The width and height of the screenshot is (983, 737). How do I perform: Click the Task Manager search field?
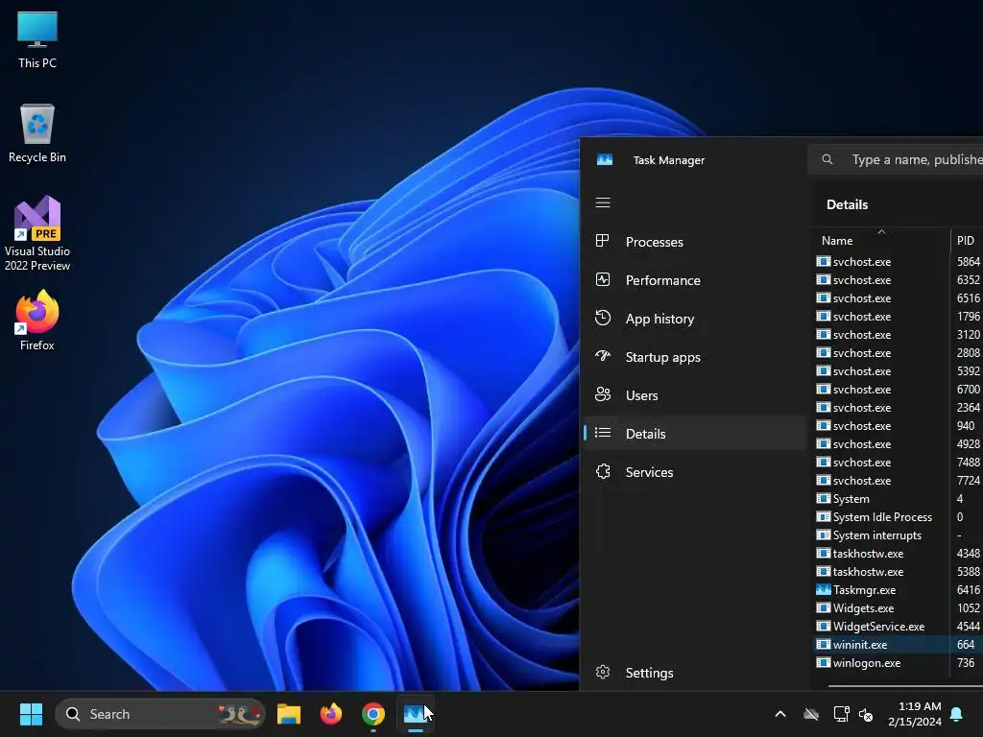point(897,160)
